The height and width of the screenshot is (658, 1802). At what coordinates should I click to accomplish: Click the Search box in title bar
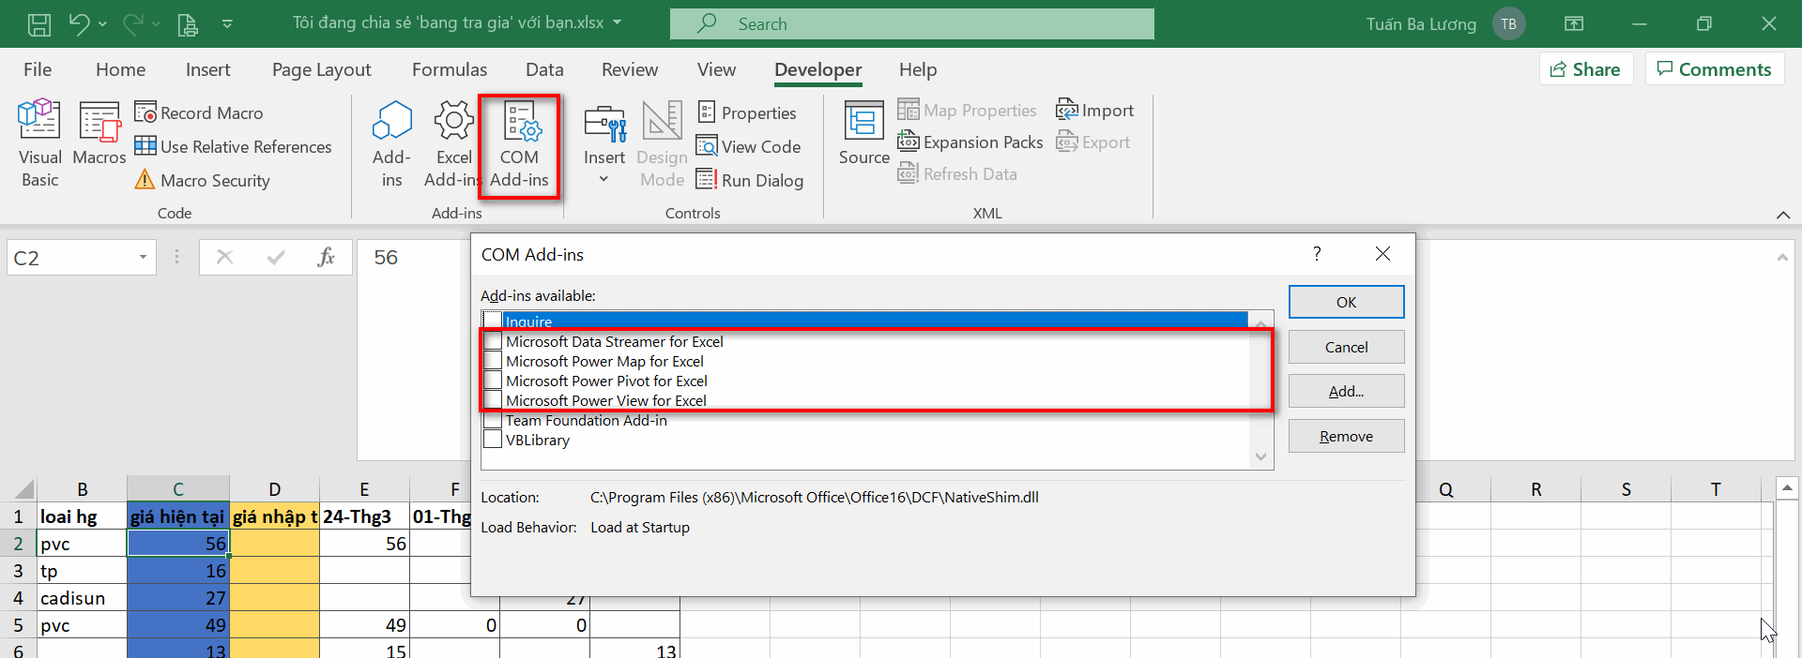pos(911,23)
